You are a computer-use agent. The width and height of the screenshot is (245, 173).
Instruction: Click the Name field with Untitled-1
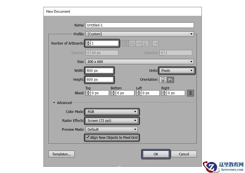140,25
